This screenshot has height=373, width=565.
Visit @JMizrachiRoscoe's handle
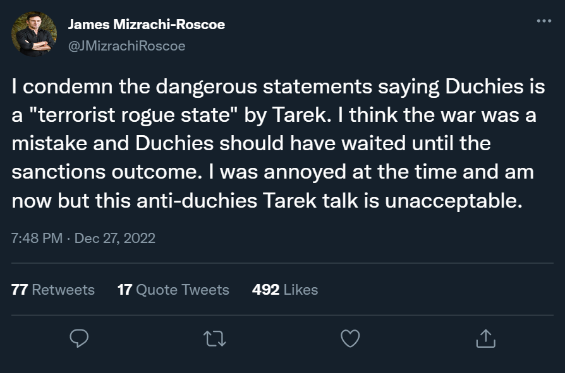pyautogui.click(x=125, y=45)
